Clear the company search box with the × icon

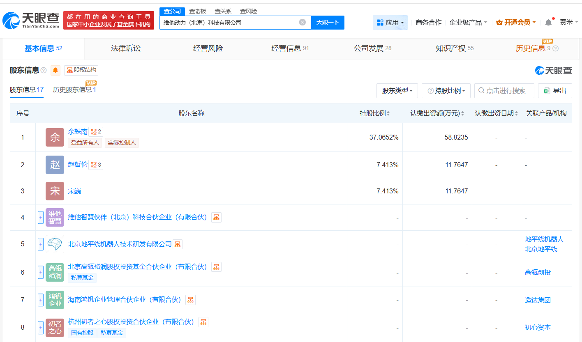pyautogui.click(x=303, y=23)
